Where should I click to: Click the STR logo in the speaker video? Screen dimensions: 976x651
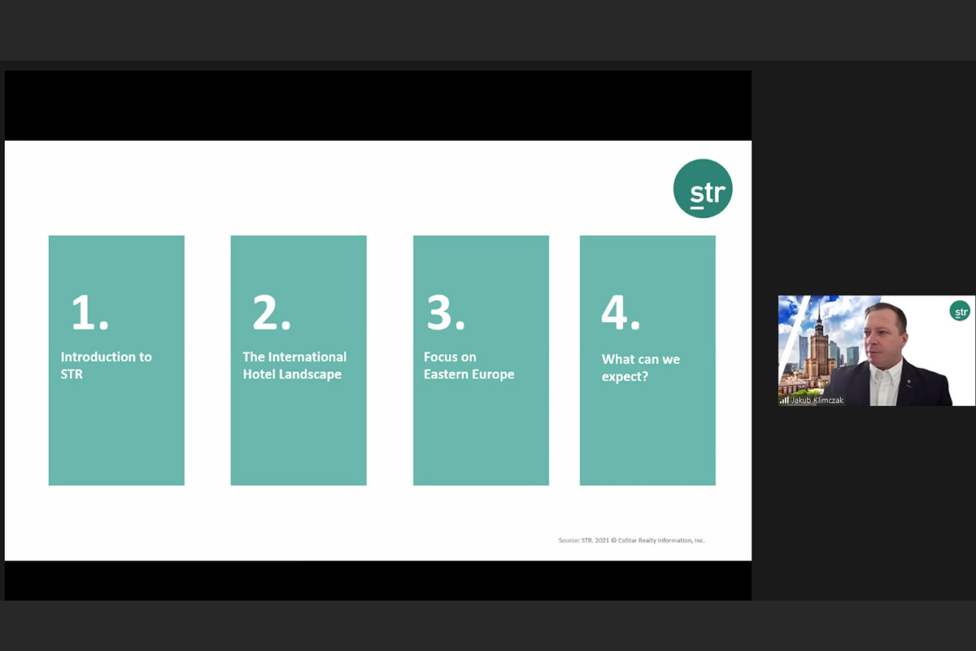(x=960, y=311)
